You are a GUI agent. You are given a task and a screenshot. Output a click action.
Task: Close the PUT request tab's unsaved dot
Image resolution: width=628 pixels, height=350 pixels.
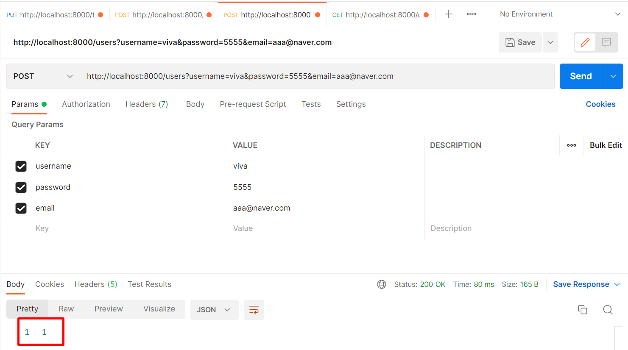(x=100, y=15)
